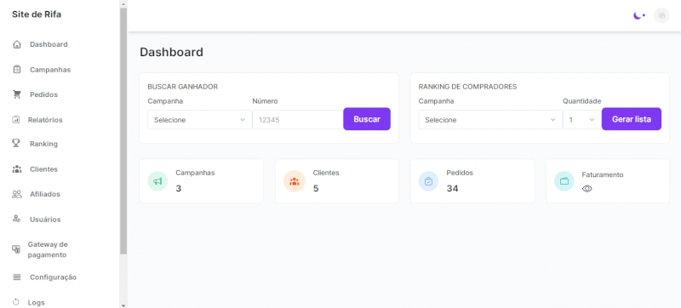Image resolution: width=681 pixels, height=308 pixels.
Task: Click the Clientes count 5
Action: 316,188
